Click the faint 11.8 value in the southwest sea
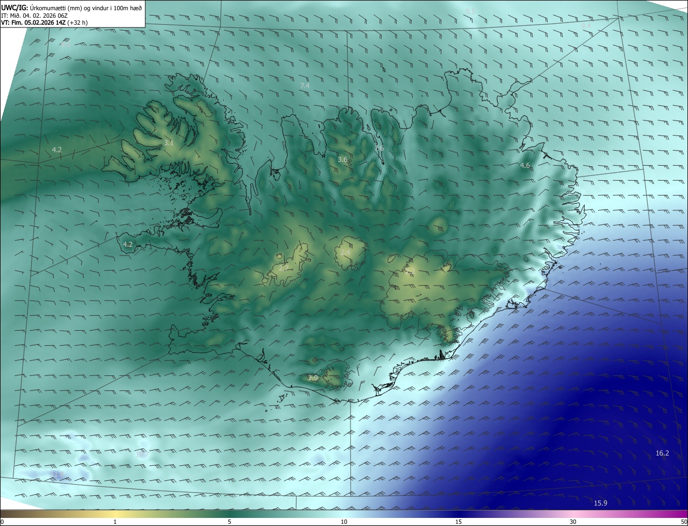Image resolution: width=688 pixels, height=526 pixels. coord(58,473)
